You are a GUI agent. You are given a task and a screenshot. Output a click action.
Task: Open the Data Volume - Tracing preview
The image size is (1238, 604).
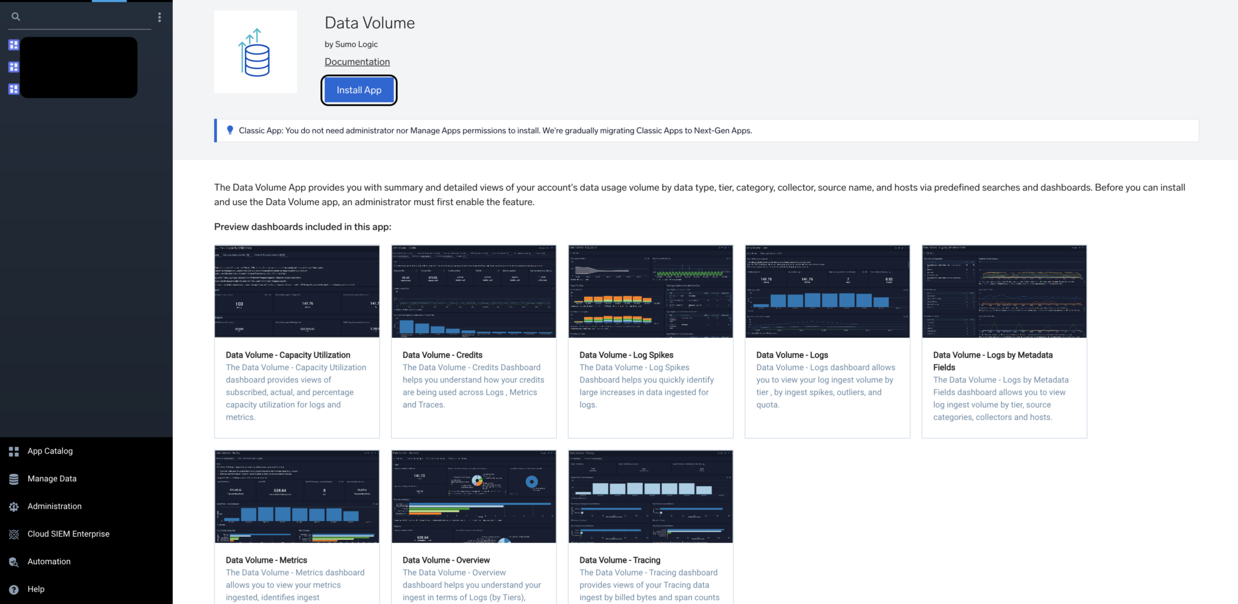click(650, 496)
